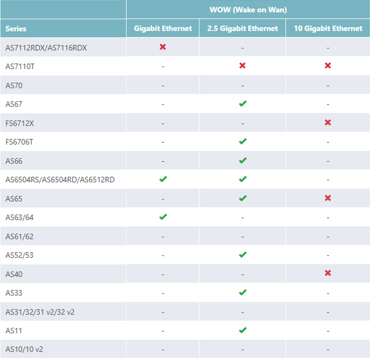370x358 pixels.
Task: Click AS63/64 Gigabit Ethernet green checkmark
Action: tap(163, 217)
